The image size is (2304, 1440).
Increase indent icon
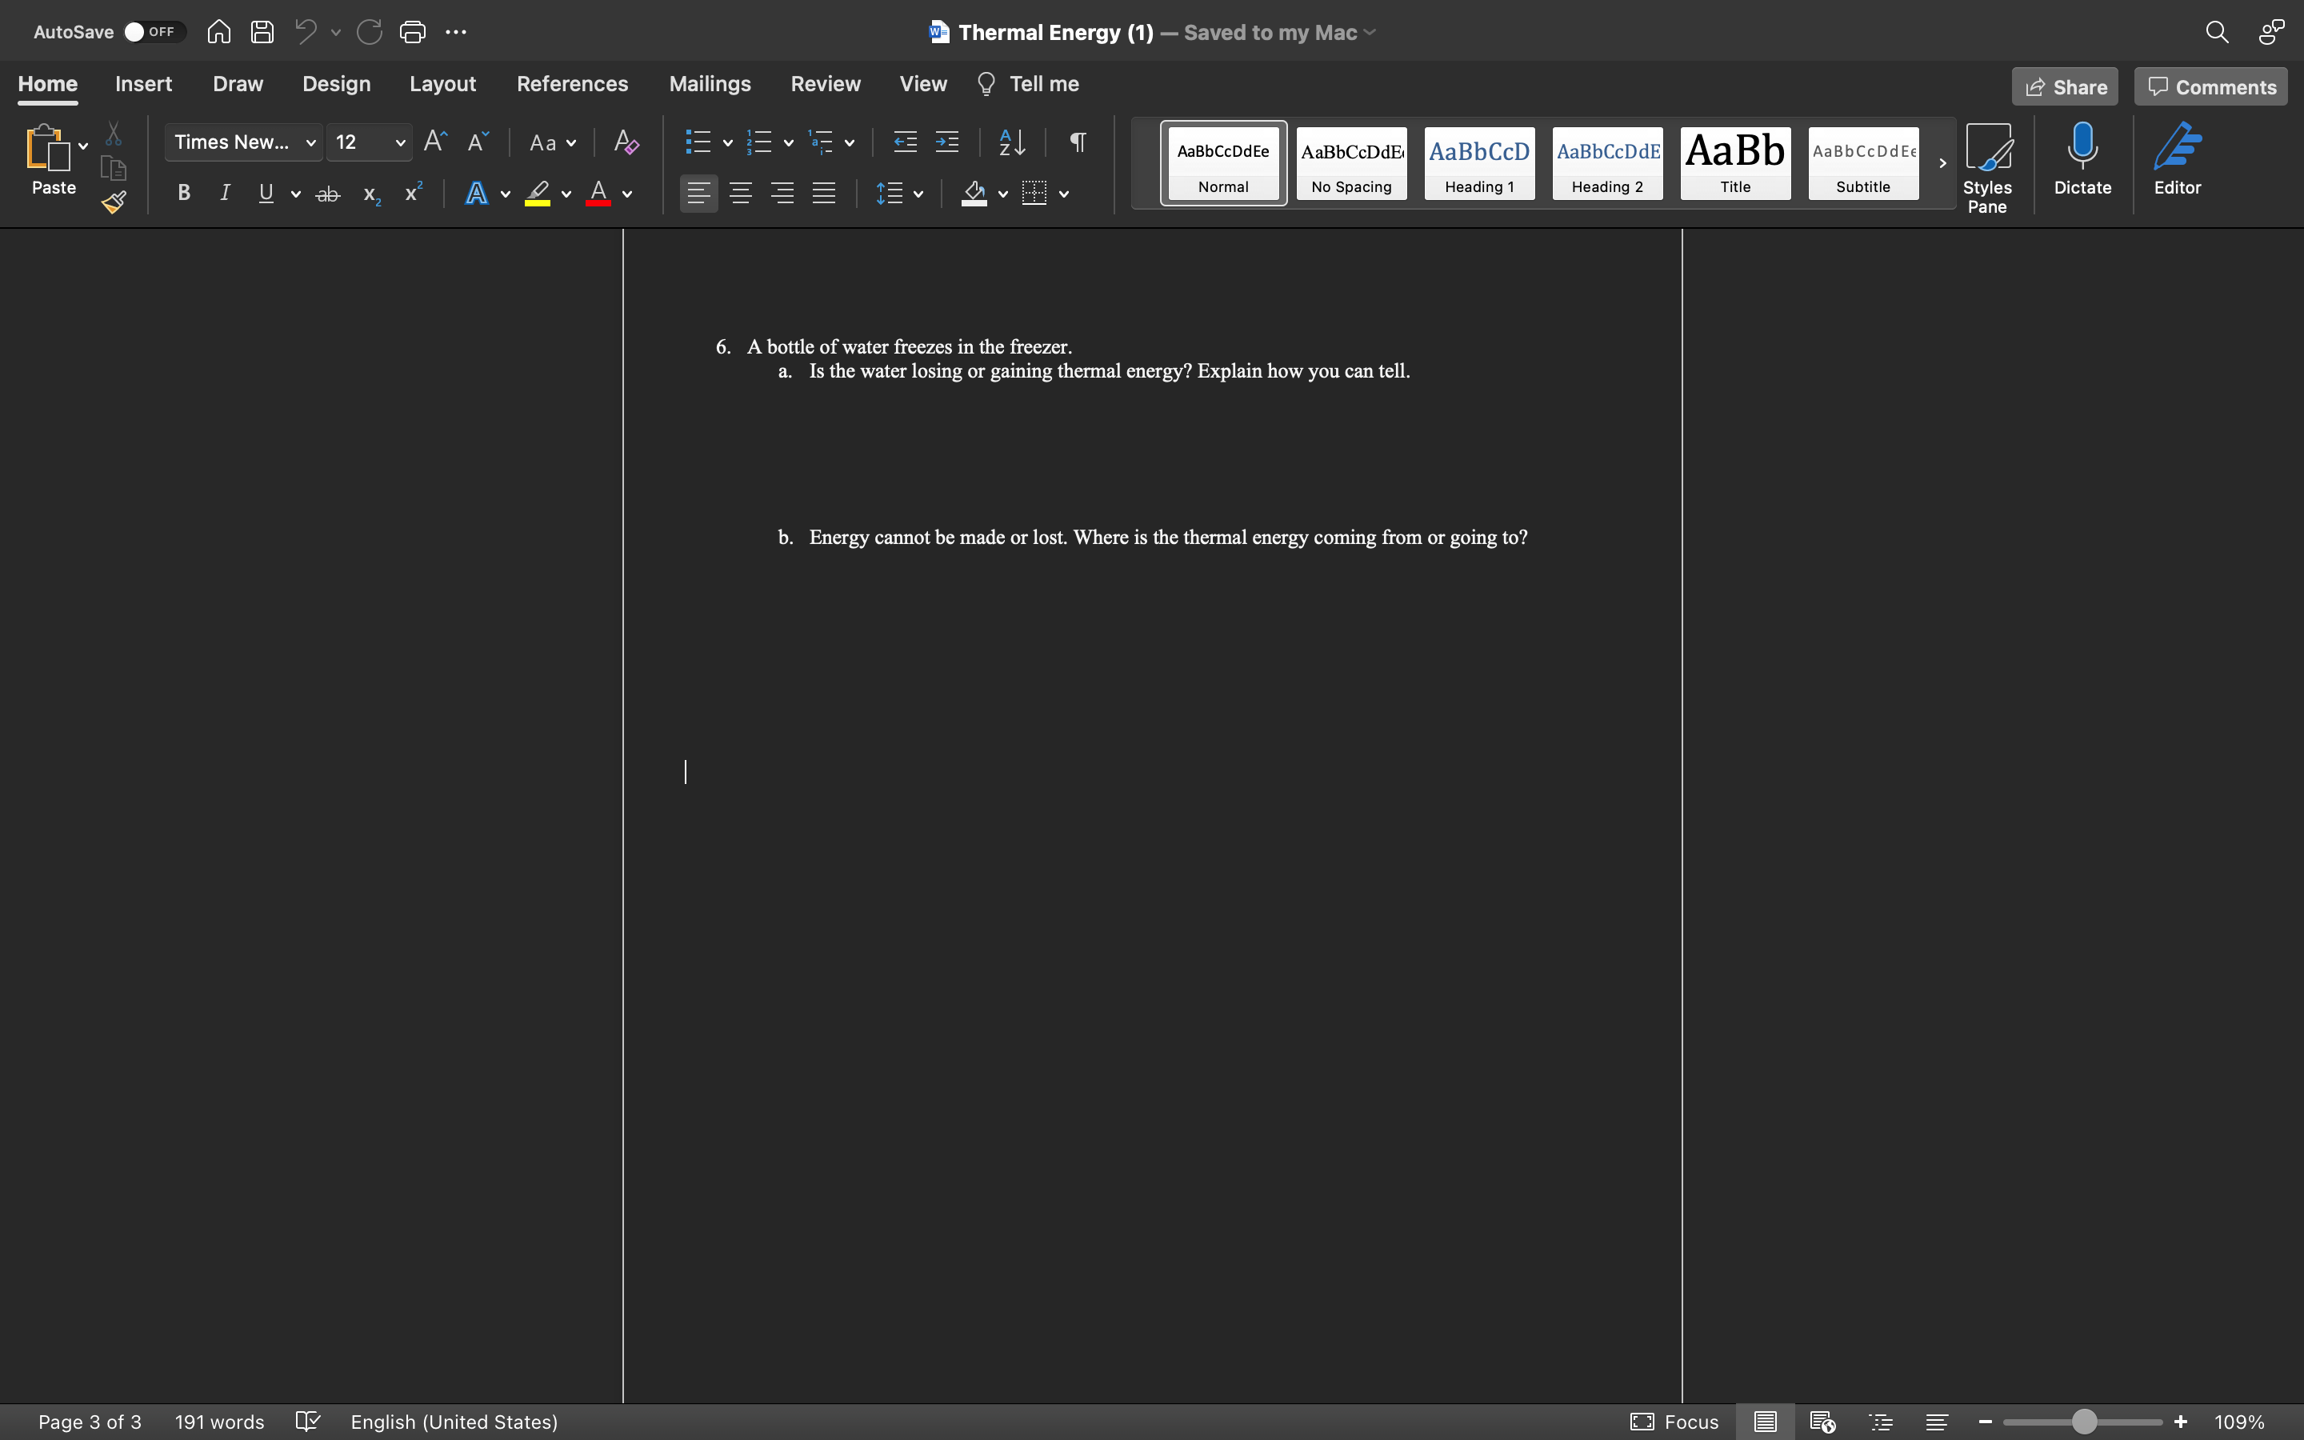[946, 142]
